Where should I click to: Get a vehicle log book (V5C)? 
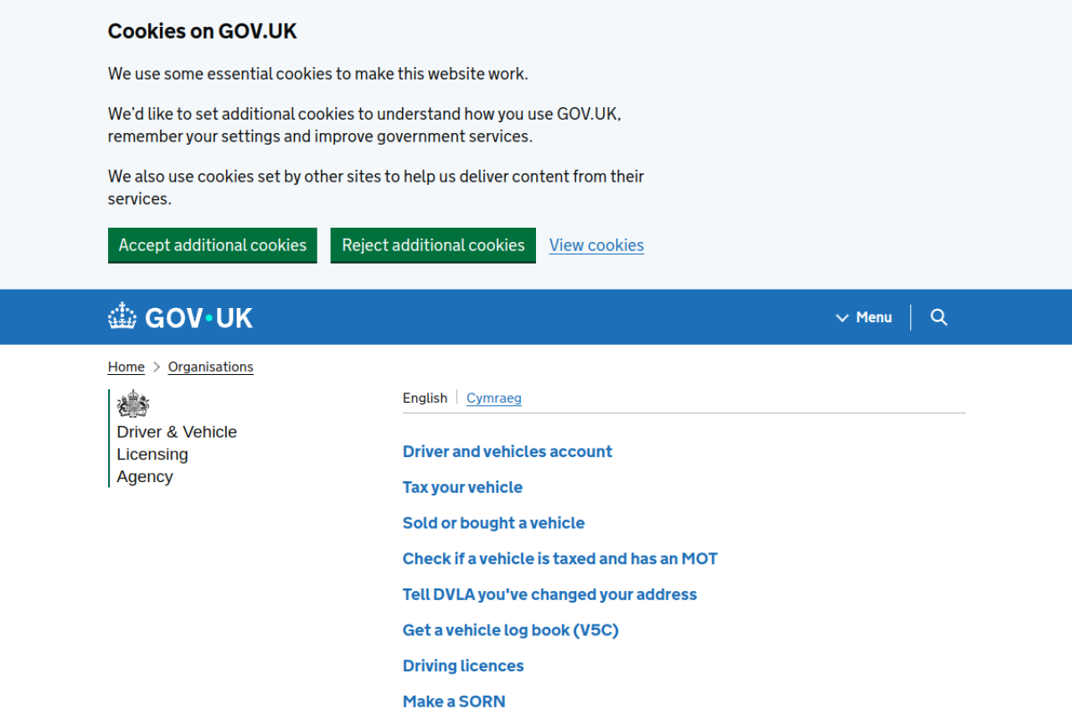(510, 630)
